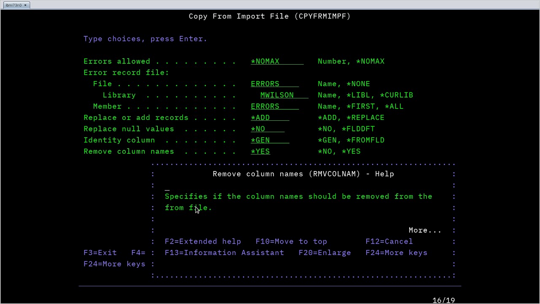Click F2=Extended help in help window
The image size is (540, 304).
point(203,242)
